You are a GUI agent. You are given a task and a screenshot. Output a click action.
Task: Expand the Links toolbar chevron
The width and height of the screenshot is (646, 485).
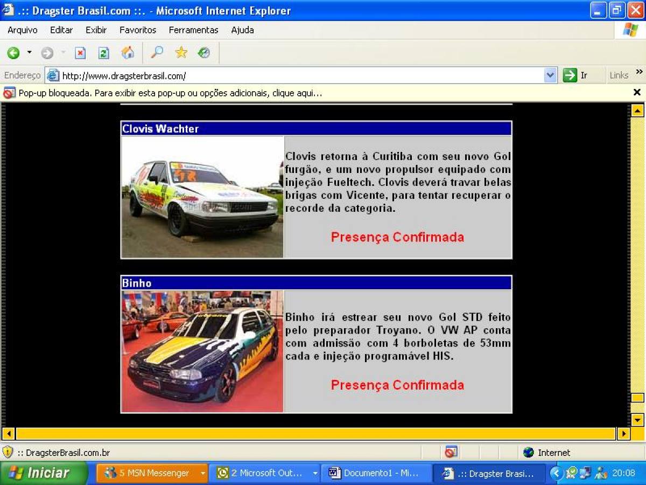tap(639, 72)
